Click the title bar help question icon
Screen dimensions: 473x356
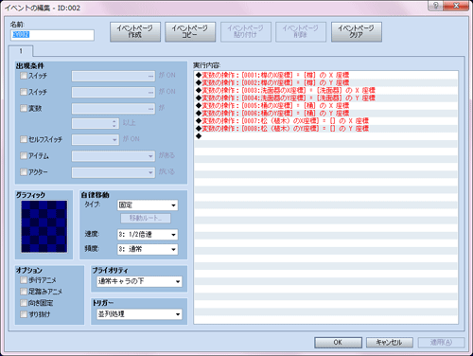(435, 6)
